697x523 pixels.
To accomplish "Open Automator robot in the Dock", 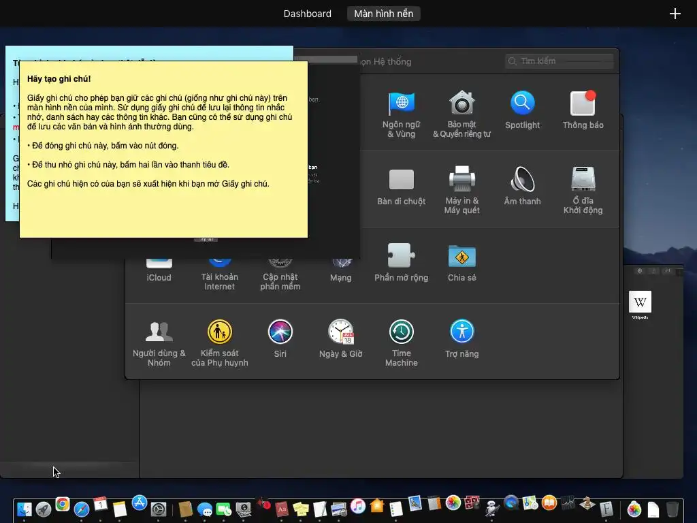I will pos(491,508).
